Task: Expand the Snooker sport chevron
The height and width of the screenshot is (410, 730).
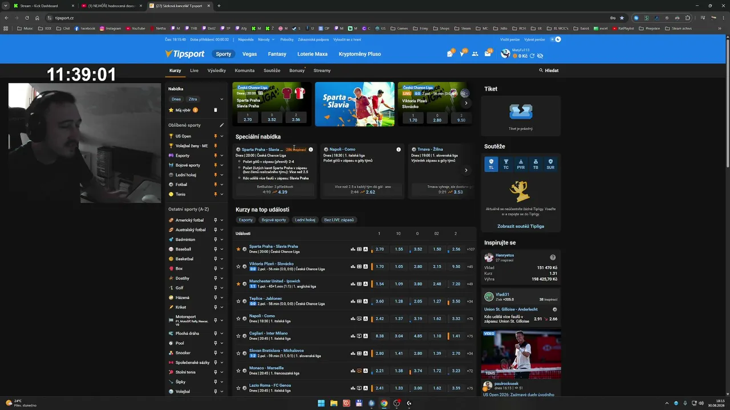Action: (x=222, y=353)
